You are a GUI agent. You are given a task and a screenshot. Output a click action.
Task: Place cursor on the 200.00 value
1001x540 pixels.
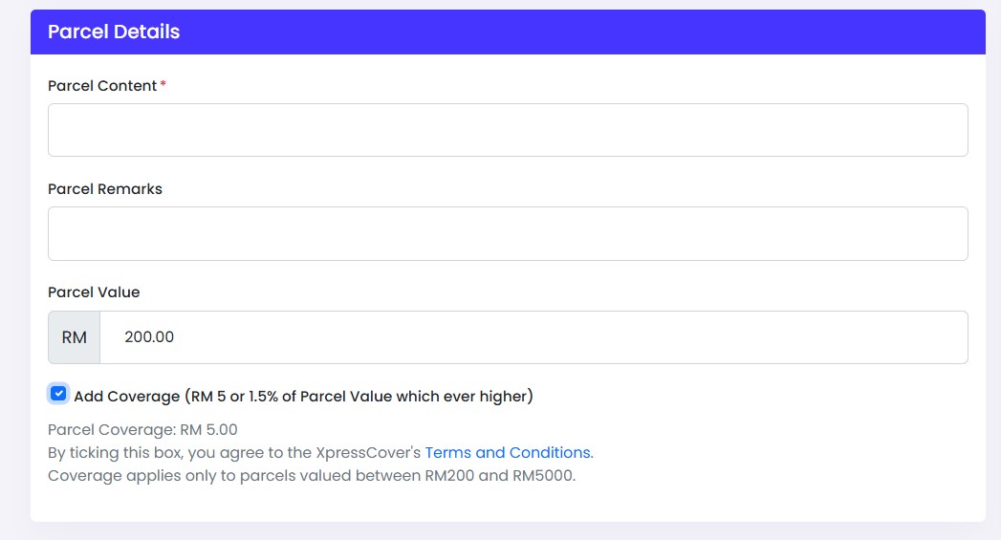click(x=149, y=337)
